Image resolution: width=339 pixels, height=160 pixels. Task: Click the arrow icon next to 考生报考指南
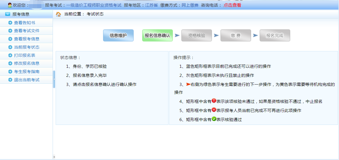10,72
